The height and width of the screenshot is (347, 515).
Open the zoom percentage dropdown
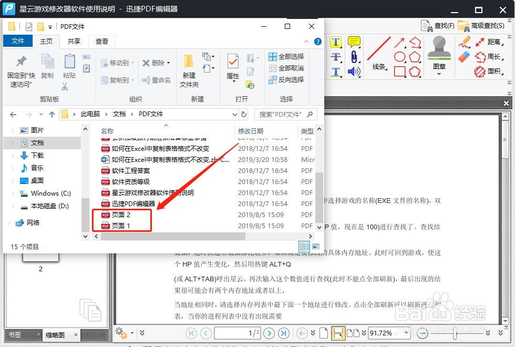(x=406, y=333)
